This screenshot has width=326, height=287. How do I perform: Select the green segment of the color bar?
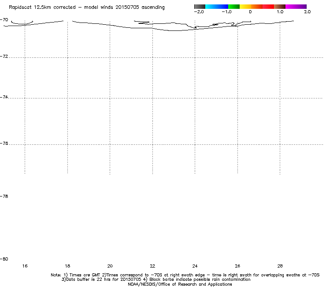tap(234, 7)
